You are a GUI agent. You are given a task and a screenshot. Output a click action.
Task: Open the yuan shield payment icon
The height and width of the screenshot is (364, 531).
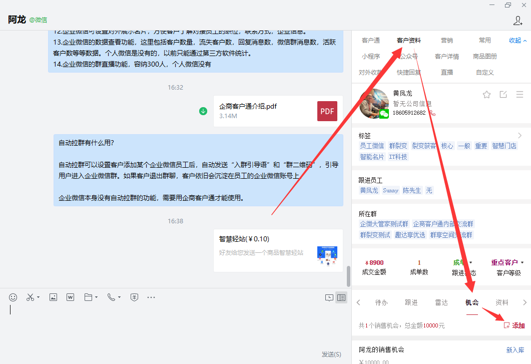(x=134, y=297)
